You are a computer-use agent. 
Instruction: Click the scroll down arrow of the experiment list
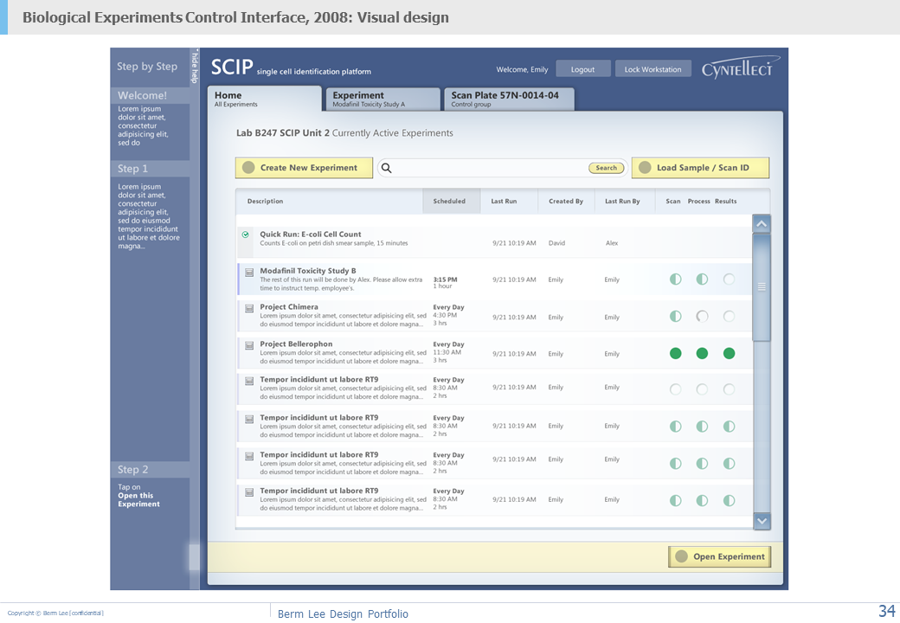coord(762,521)
